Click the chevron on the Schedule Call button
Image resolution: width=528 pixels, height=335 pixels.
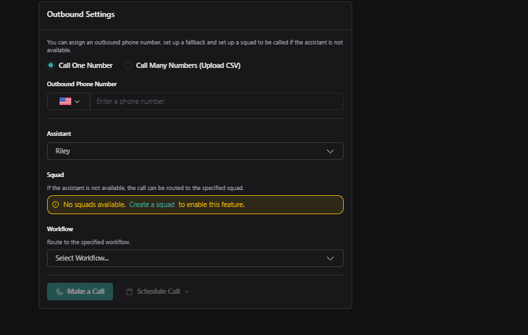[187, 291]
